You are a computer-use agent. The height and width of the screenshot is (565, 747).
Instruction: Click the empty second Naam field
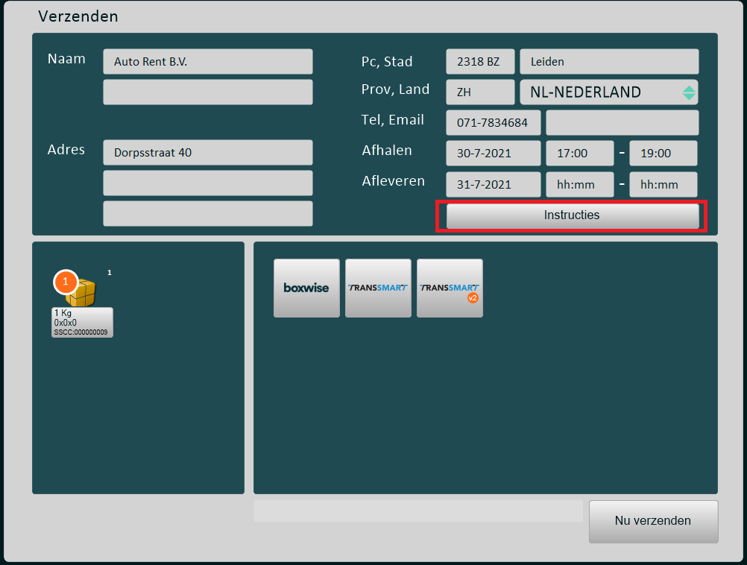(207, 92)
